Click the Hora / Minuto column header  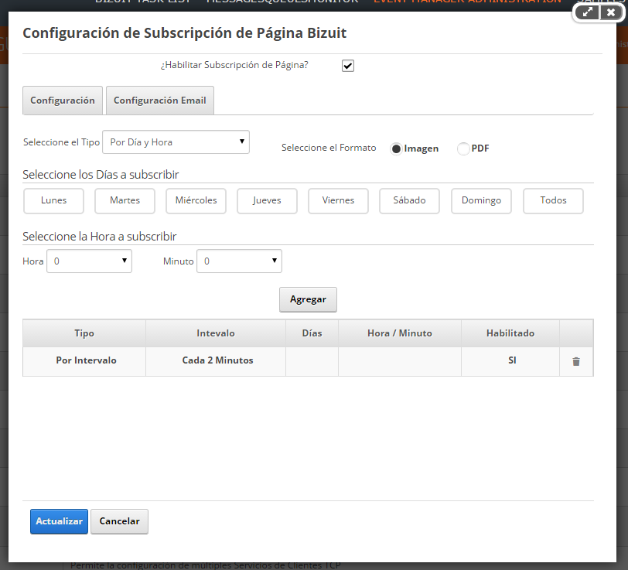(400, 333)
